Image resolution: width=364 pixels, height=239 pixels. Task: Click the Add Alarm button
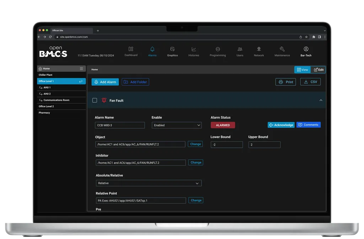click(105, 82)
